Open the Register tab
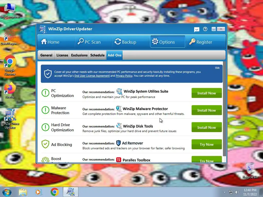The image size is (263, 197). [205, 42]
